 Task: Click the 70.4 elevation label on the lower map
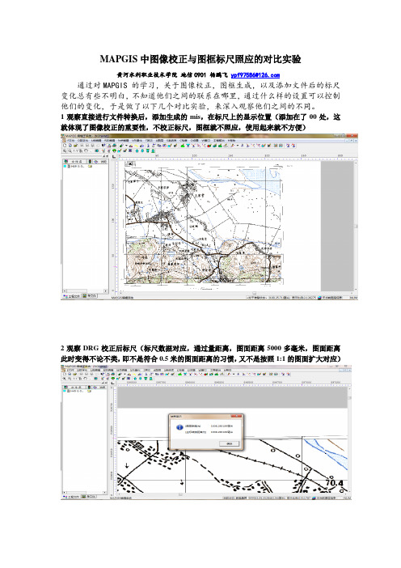[334, 483]
